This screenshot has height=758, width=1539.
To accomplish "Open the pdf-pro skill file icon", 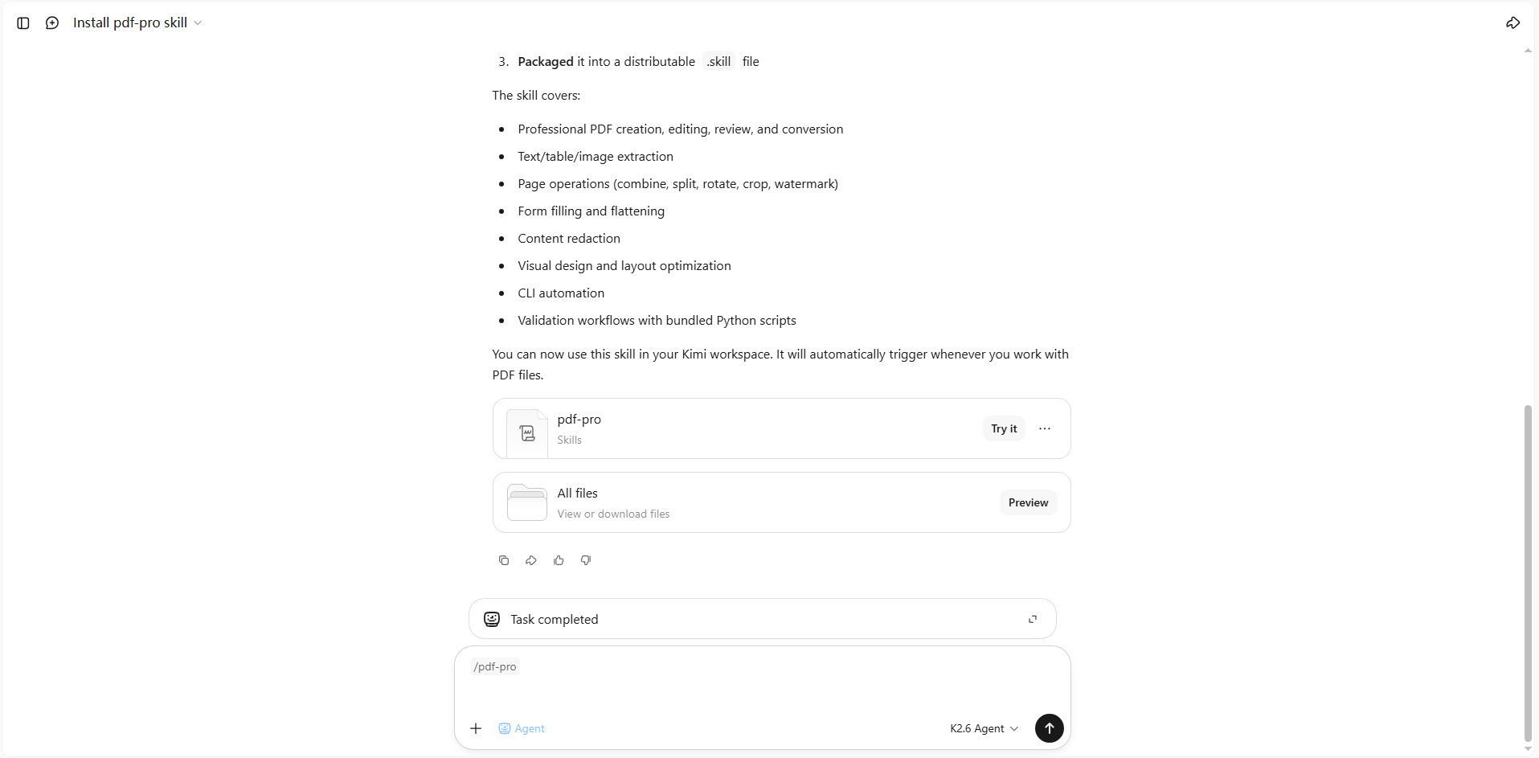I will pos(527,433).
